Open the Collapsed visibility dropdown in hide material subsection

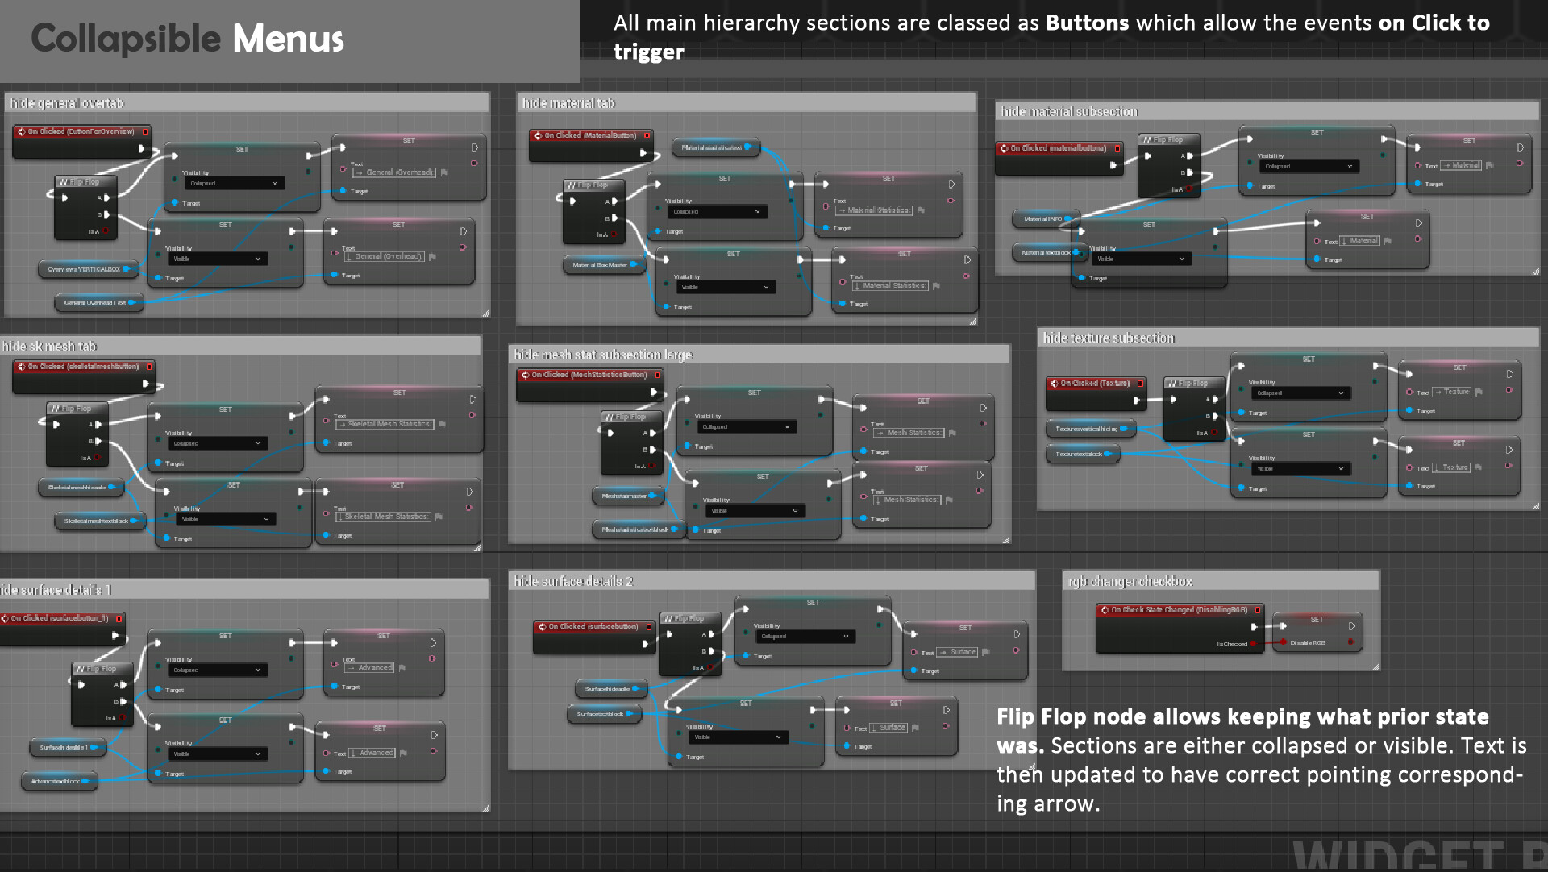click(x=1309, y=167)
